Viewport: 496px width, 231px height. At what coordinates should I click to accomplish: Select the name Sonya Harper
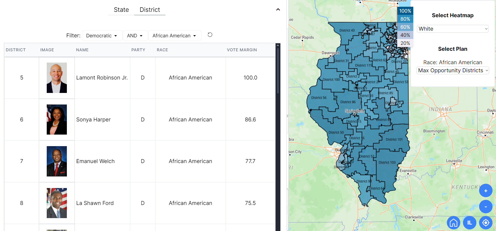point(93,120)
